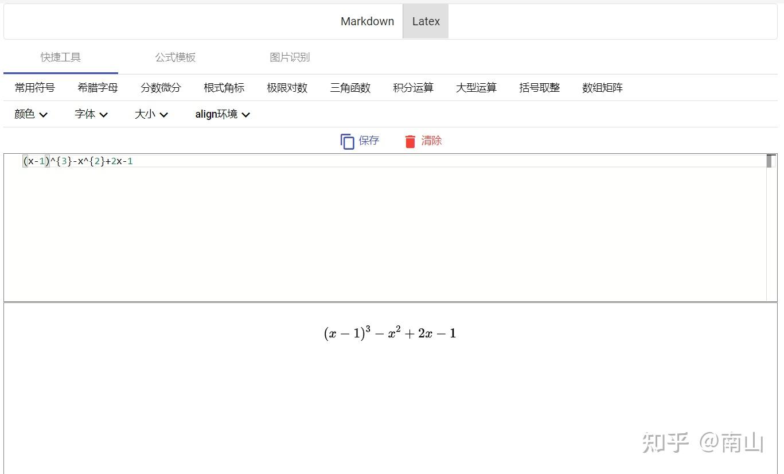
Task: Select the 希腊字母 category
Action: tap(97, 87)
